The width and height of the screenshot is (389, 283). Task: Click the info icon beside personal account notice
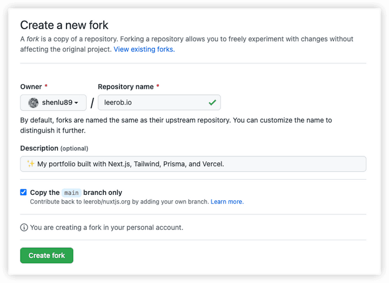(x=24, y=227)
